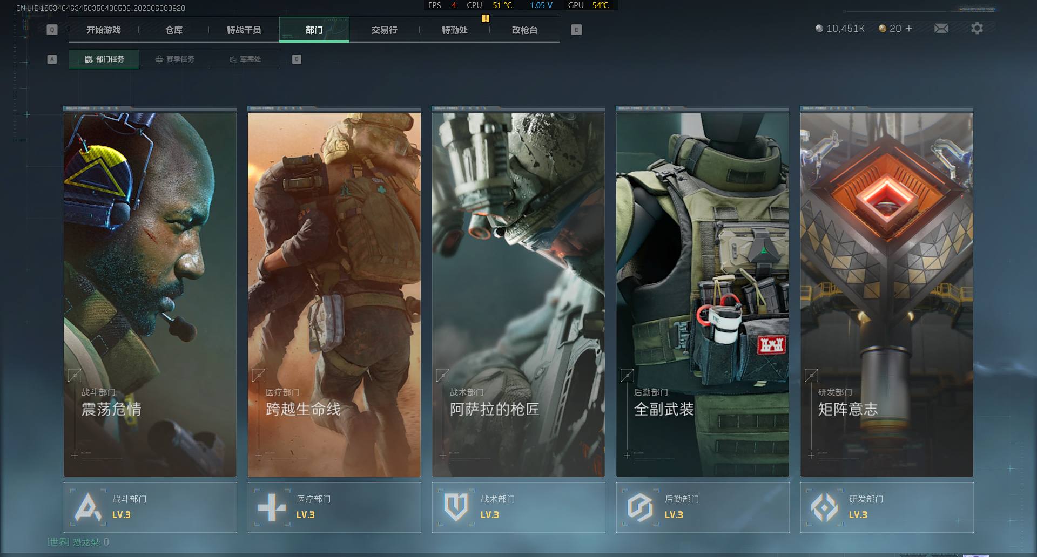The image size is (1037, 557).
Task: Open the mail envelope icon
Action: [x=941, y=28]
